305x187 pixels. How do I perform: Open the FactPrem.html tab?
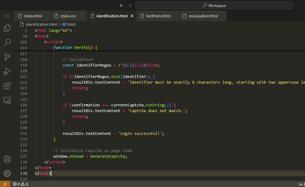tap(158, 16)
